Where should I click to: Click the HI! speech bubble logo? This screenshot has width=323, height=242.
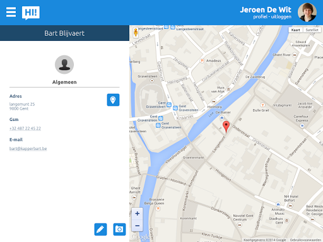pyautogui.click(x=31, y=13)
